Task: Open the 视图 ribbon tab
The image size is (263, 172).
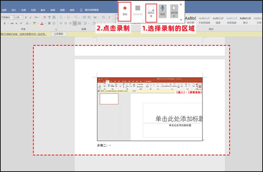Action: click(x=63, y=10)
